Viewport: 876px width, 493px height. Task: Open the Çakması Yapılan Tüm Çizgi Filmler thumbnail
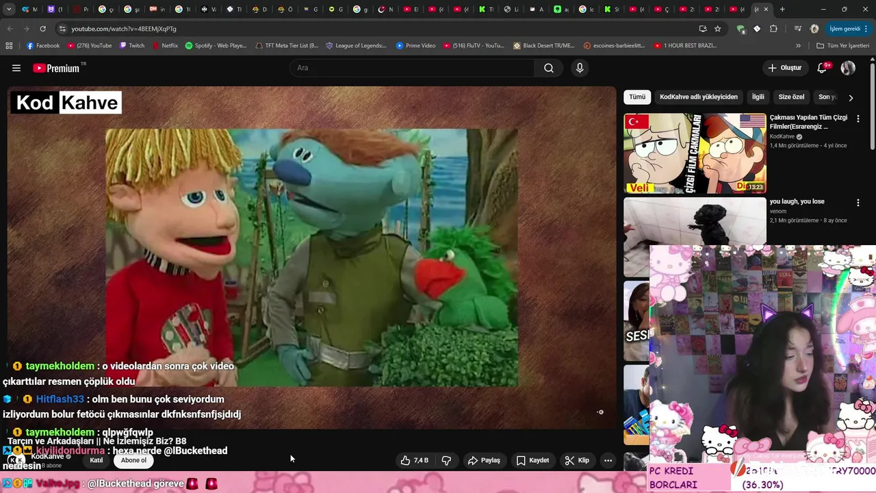click(695, 153)
